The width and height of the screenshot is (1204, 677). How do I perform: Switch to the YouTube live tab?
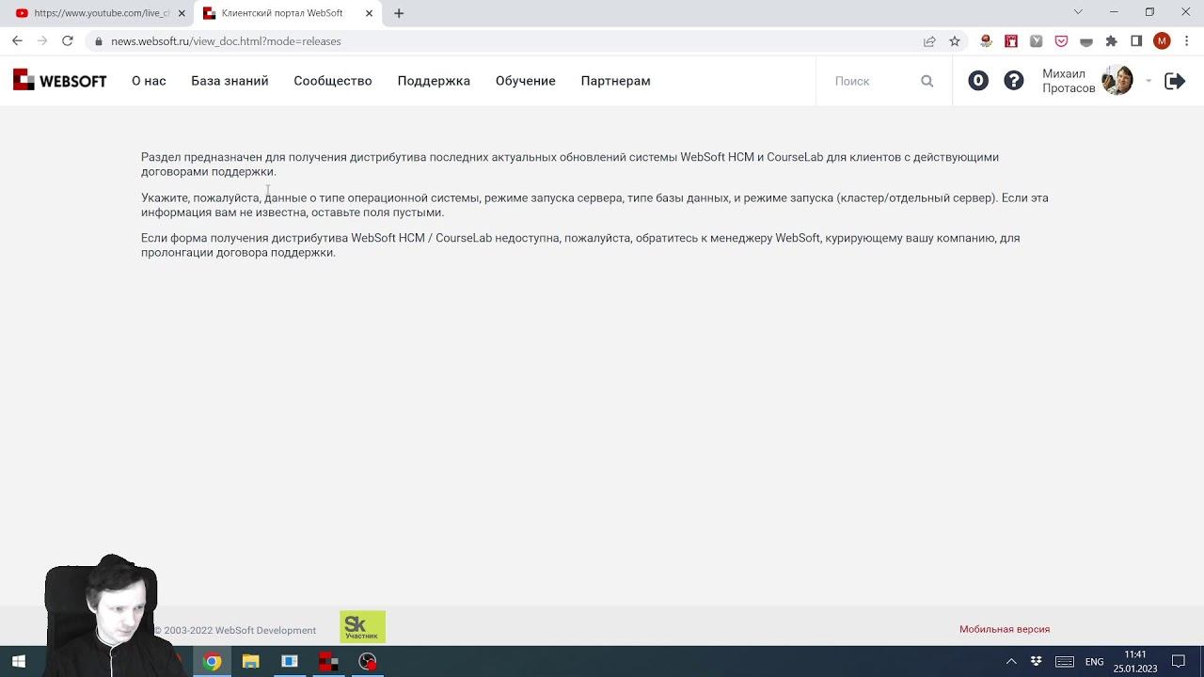pyautogui.click(x=101, y=13)
